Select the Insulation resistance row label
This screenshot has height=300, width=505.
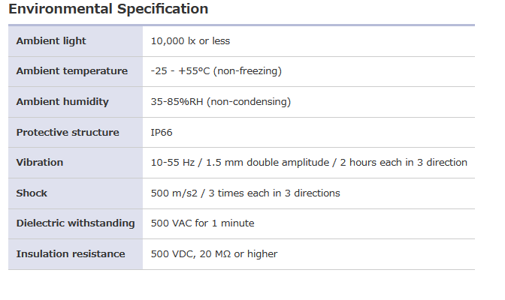71,254
